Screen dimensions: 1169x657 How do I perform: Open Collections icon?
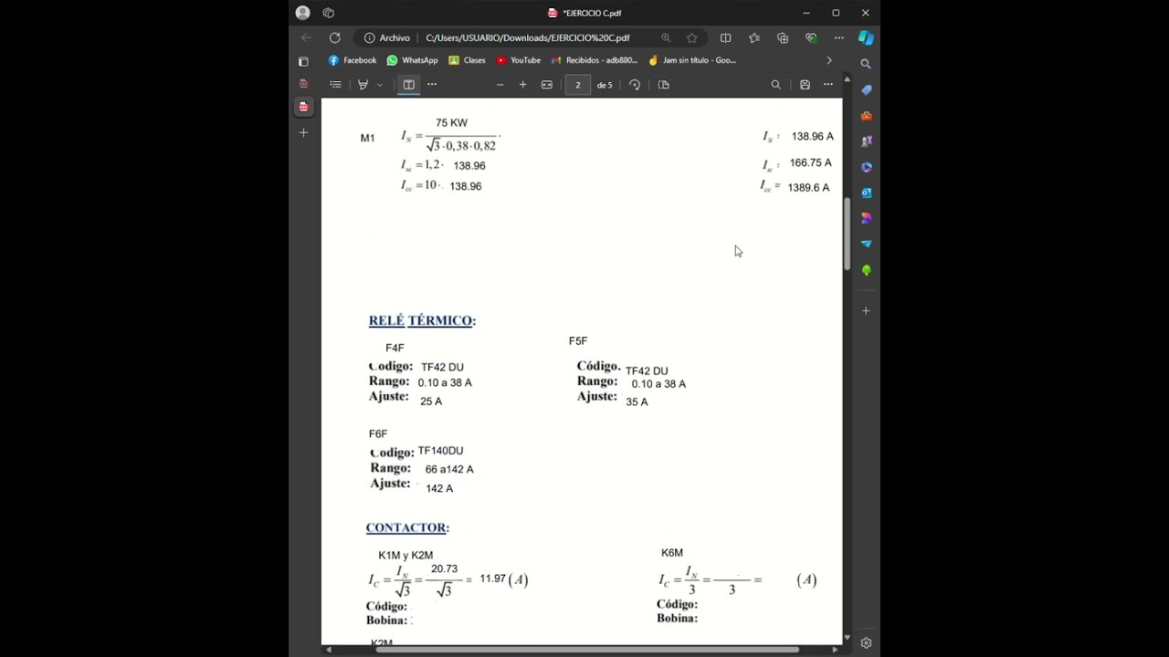pos(783,37)
